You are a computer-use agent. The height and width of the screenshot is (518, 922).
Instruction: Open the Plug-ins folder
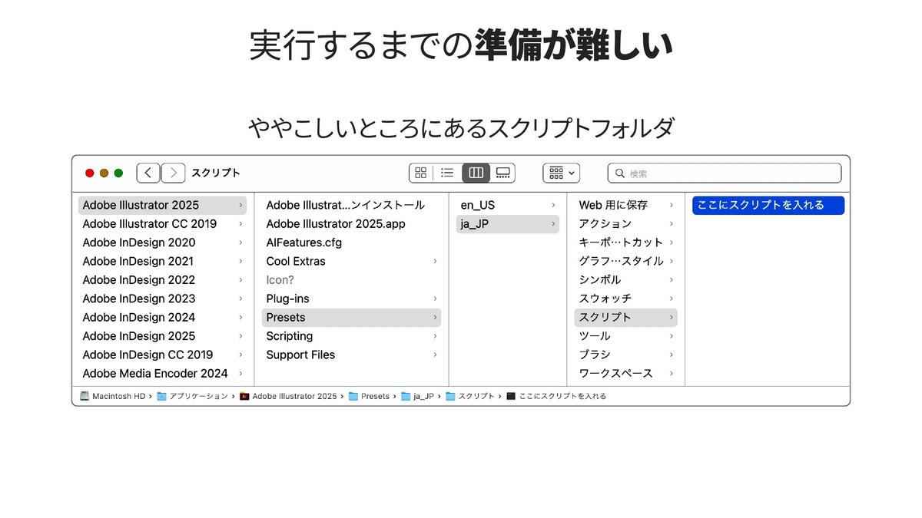click(351, 299)
